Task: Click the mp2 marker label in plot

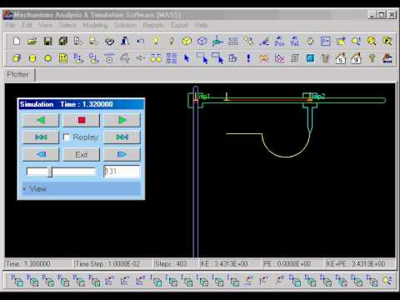Action: pos(318,97)
